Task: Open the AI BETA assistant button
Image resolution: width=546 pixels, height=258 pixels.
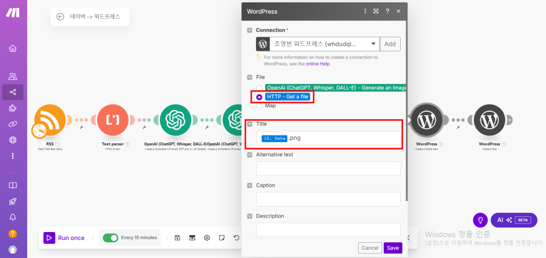Action: click(514, 220)
